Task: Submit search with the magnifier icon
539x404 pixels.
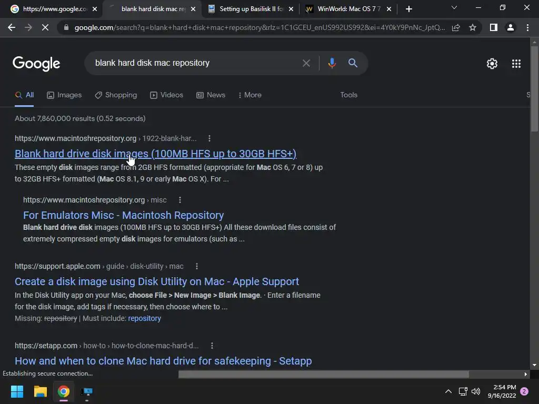Action: (353, 63)
